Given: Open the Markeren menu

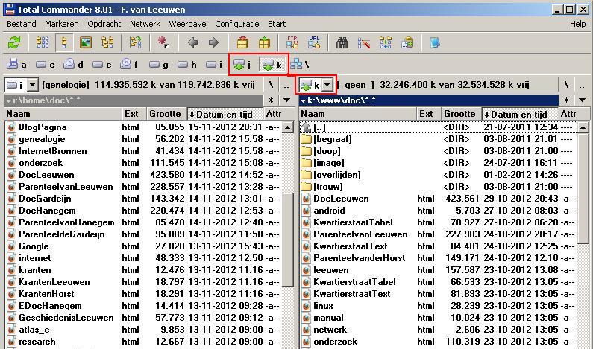Looking at the screenshot, I should coord(62,24).
